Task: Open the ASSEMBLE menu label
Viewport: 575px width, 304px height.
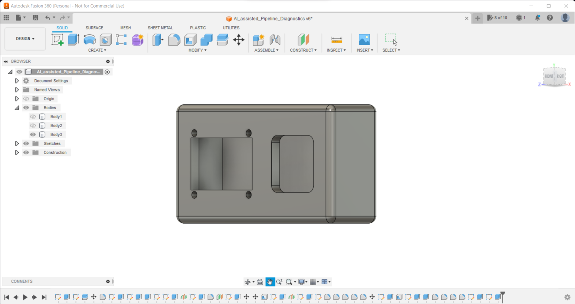Action: click(266, 50)
